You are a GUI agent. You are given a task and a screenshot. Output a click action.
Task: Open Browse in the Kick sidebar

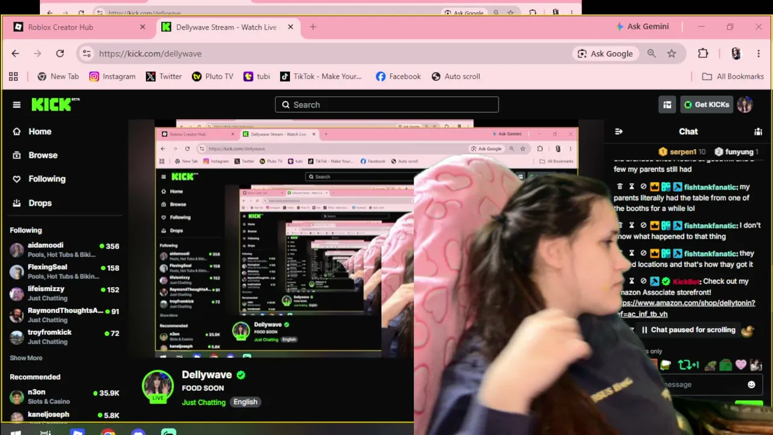point(43,155)
